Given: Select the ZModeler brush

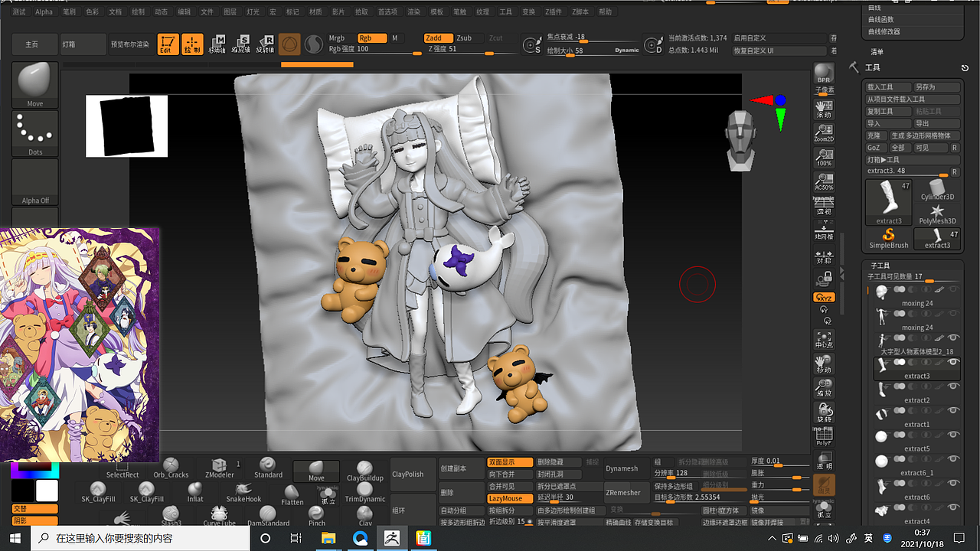Looking at the screenshot, I should [x=220, y=468].
